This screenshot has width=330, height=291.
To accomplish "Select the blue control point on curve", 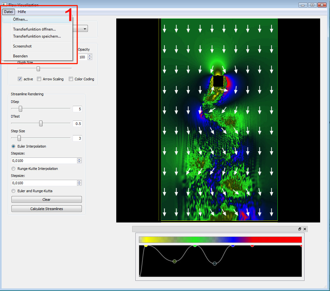I will pos(233,245).
